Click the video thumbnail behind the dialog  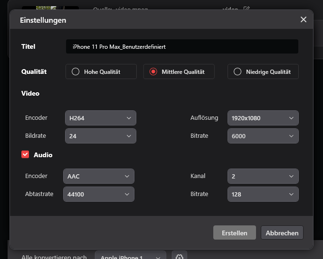[50, 8]
